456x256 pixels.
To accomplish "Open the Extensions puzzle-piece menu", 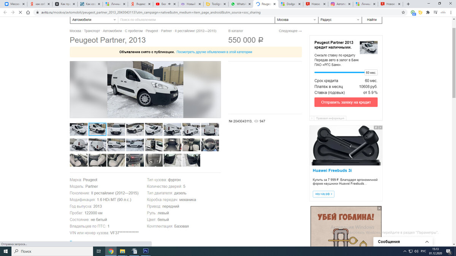I will [x=428, y=12].
